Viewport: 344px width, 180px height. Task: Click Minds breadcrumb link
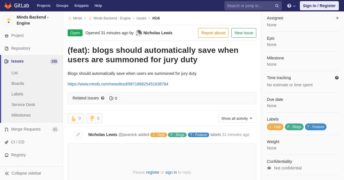78,18
